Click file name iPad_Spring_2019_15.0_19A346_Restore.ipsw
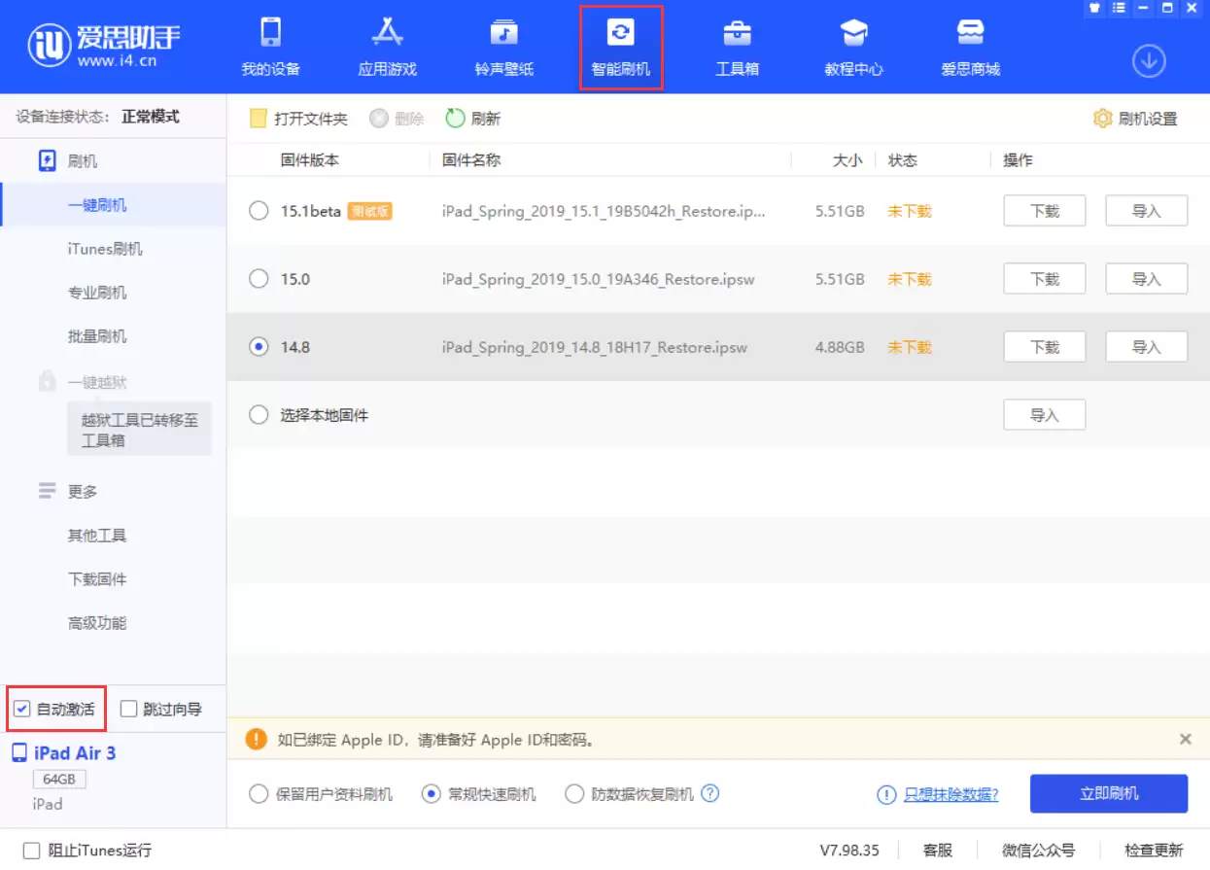 [598, 279]
